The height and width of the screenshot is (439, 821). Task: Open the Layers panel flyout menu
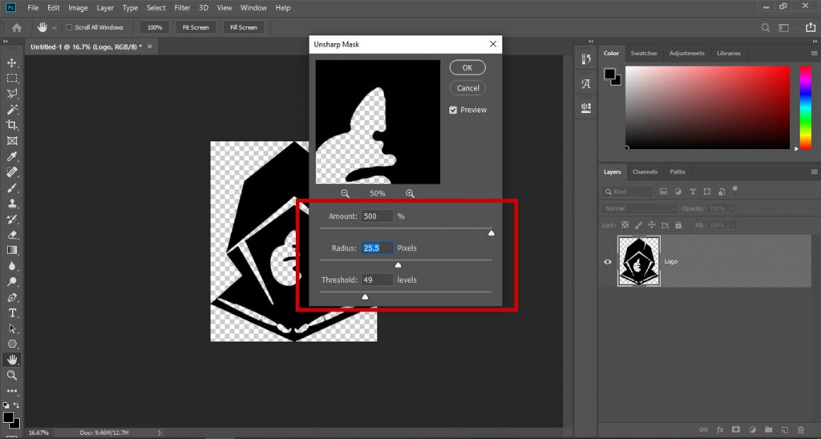coord(815,171)
